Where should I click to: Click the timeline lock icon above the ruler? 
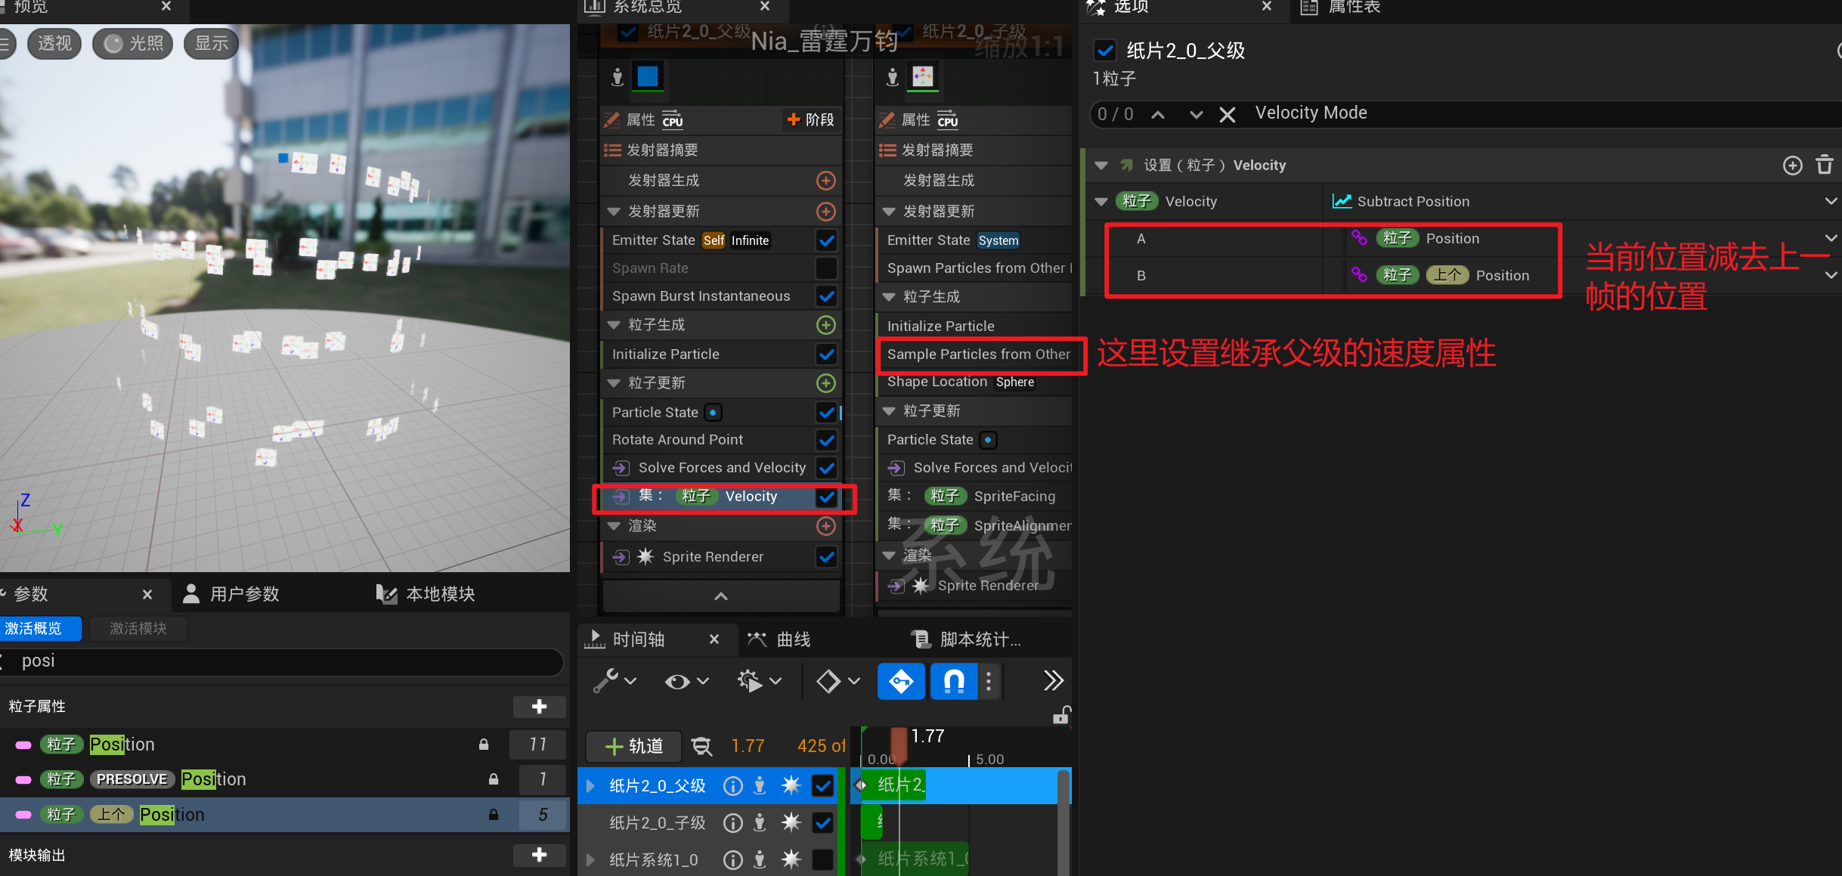click(1062, 715)
